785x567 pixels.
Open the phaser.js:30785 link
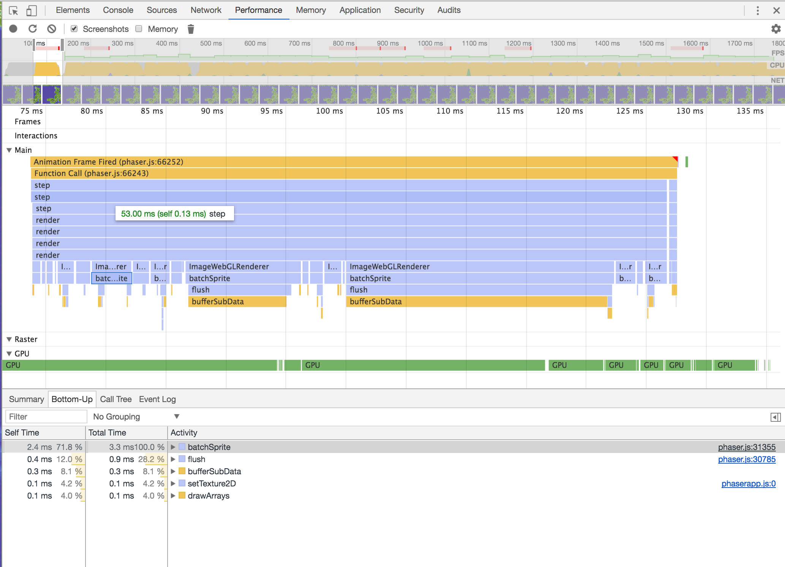[x=746, y=459]
